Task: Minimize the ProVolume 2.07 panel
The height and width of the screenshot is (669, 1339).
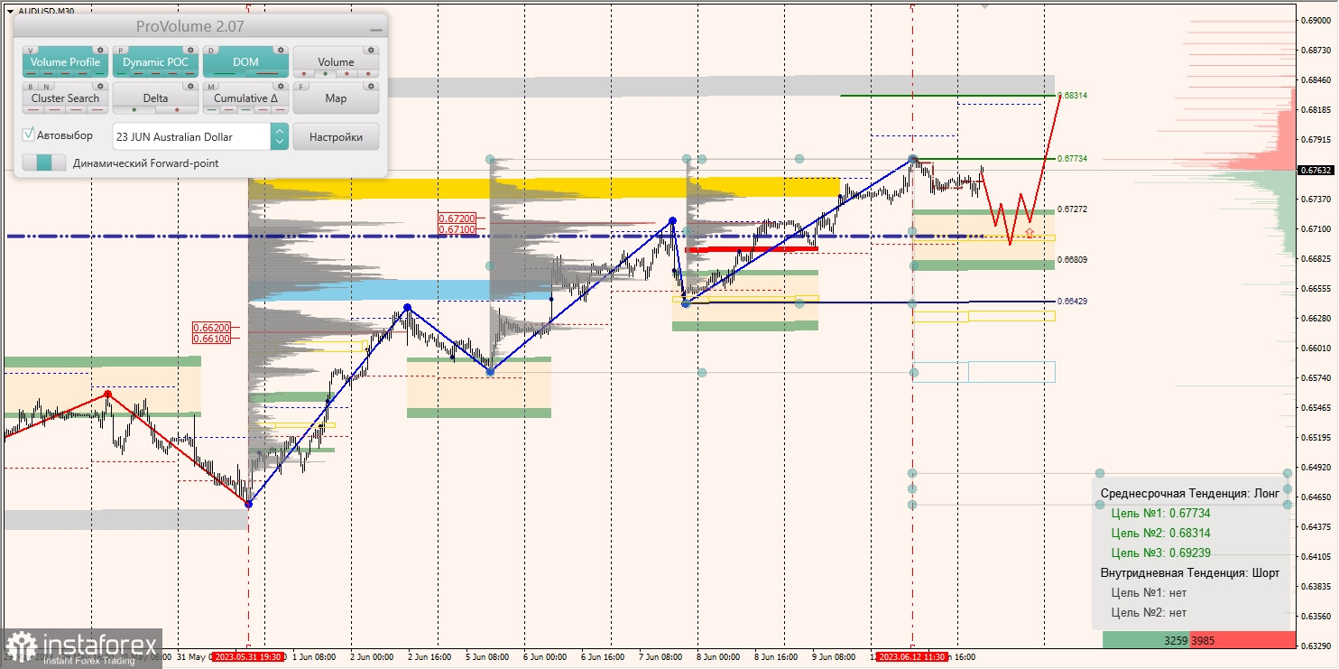Action: pyautogui.click(x=375, y=29)
